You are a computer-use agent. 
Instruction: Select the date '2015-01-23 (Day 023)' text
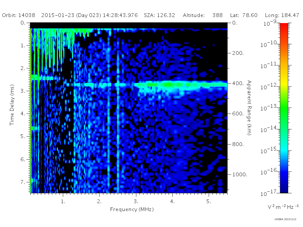click(x=71, y=15)
